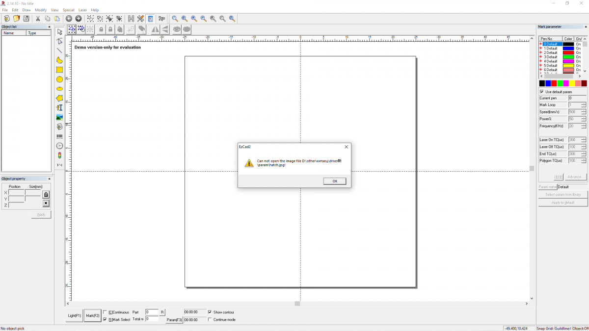Click the wrench and screwdriver parameters icon
Viewport: 589px width, 331px height.
pyautogui.click(x=141, y=19)
